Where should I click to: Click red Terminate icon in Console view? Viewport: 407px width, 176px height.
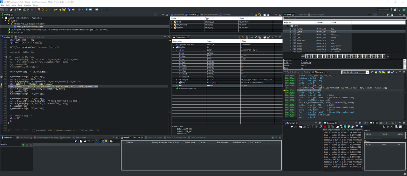325,127
